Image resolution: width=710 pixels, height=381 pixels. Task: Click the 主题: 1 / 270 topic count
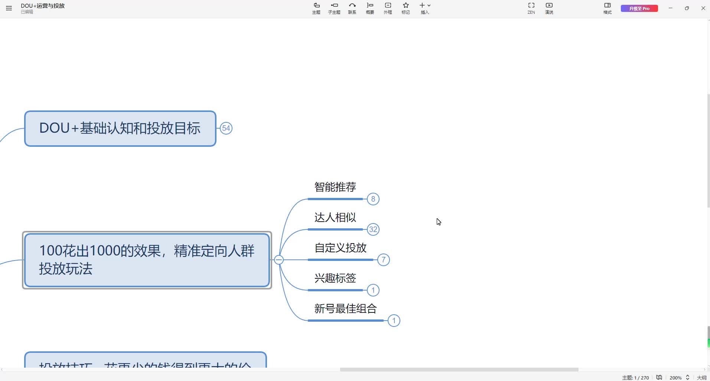635,378
